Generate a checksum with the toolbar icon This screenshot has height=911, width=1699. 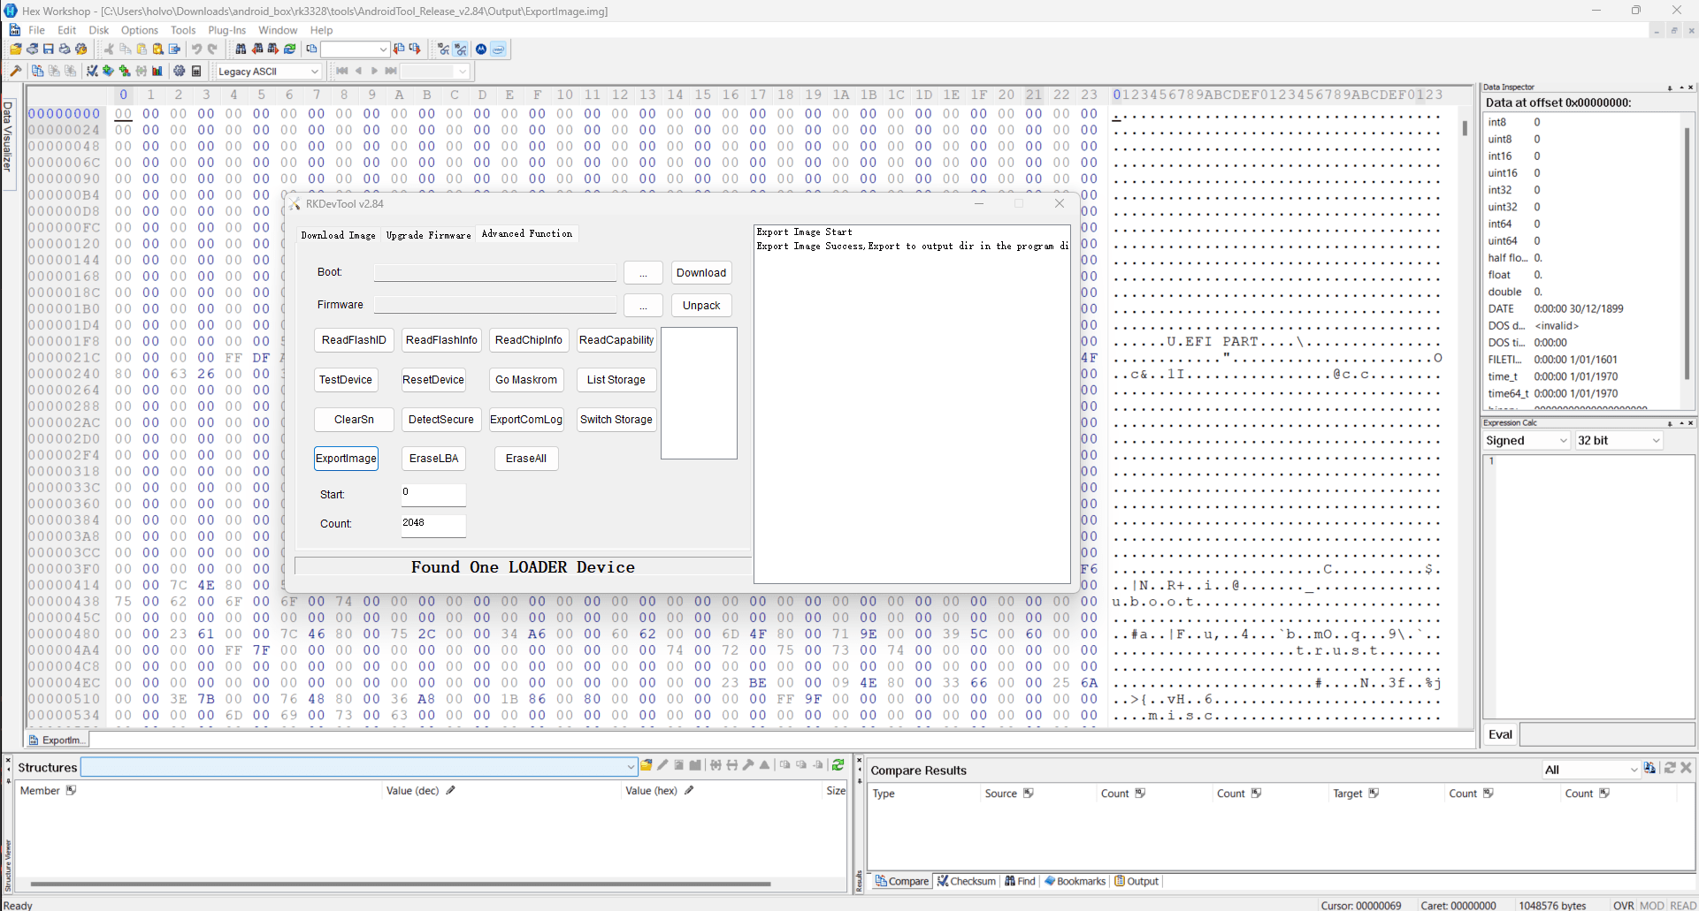(x=92, y=72)
